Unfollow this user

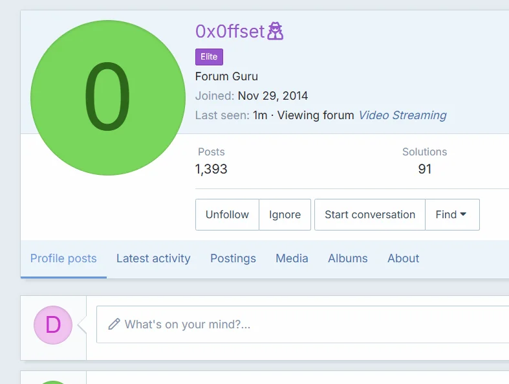pyautogui.click(x=227, y=214)
